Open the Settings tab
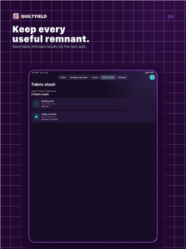 click(122, 77)
